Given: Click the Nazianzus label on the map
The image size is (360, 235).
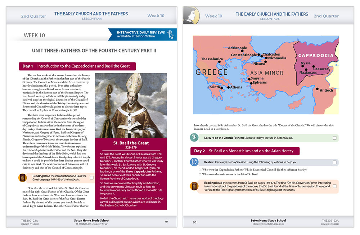Looking at the screenshot, I should (308, 73).
